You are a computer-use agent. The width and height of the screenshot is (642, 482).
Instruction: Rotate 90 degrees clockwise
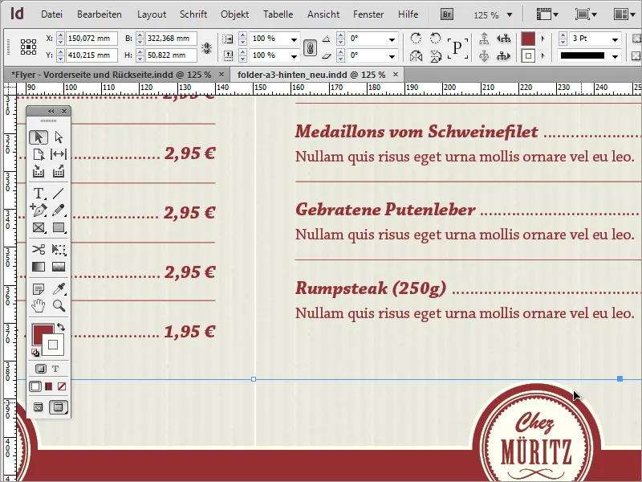click(416, 38)
